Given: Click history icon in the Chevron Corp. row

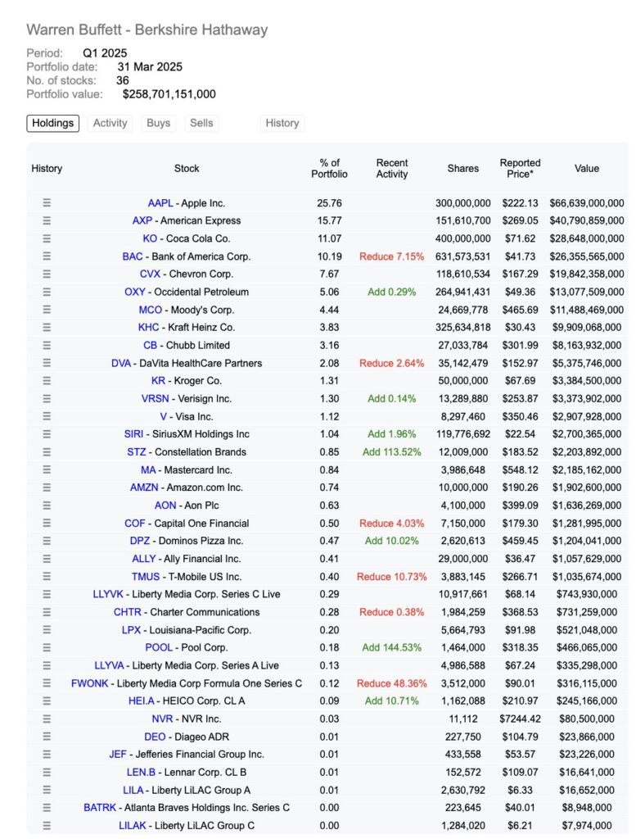Looking at the screenshot, I should click(47, 274).
